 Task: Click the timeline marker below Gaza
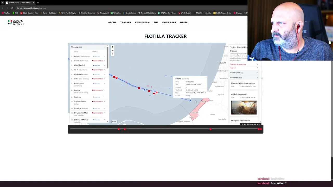pos(210,129)
